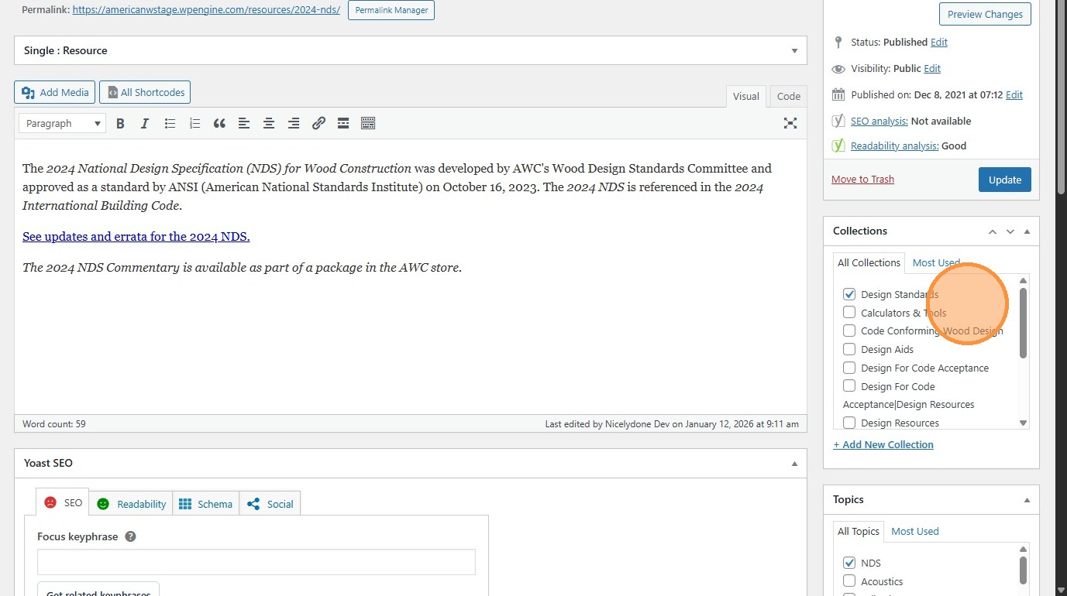Click the green Yoast icon next to Readability analysis
The width and height of the screenshot is (1067, 596).
[x=838, y=146]
